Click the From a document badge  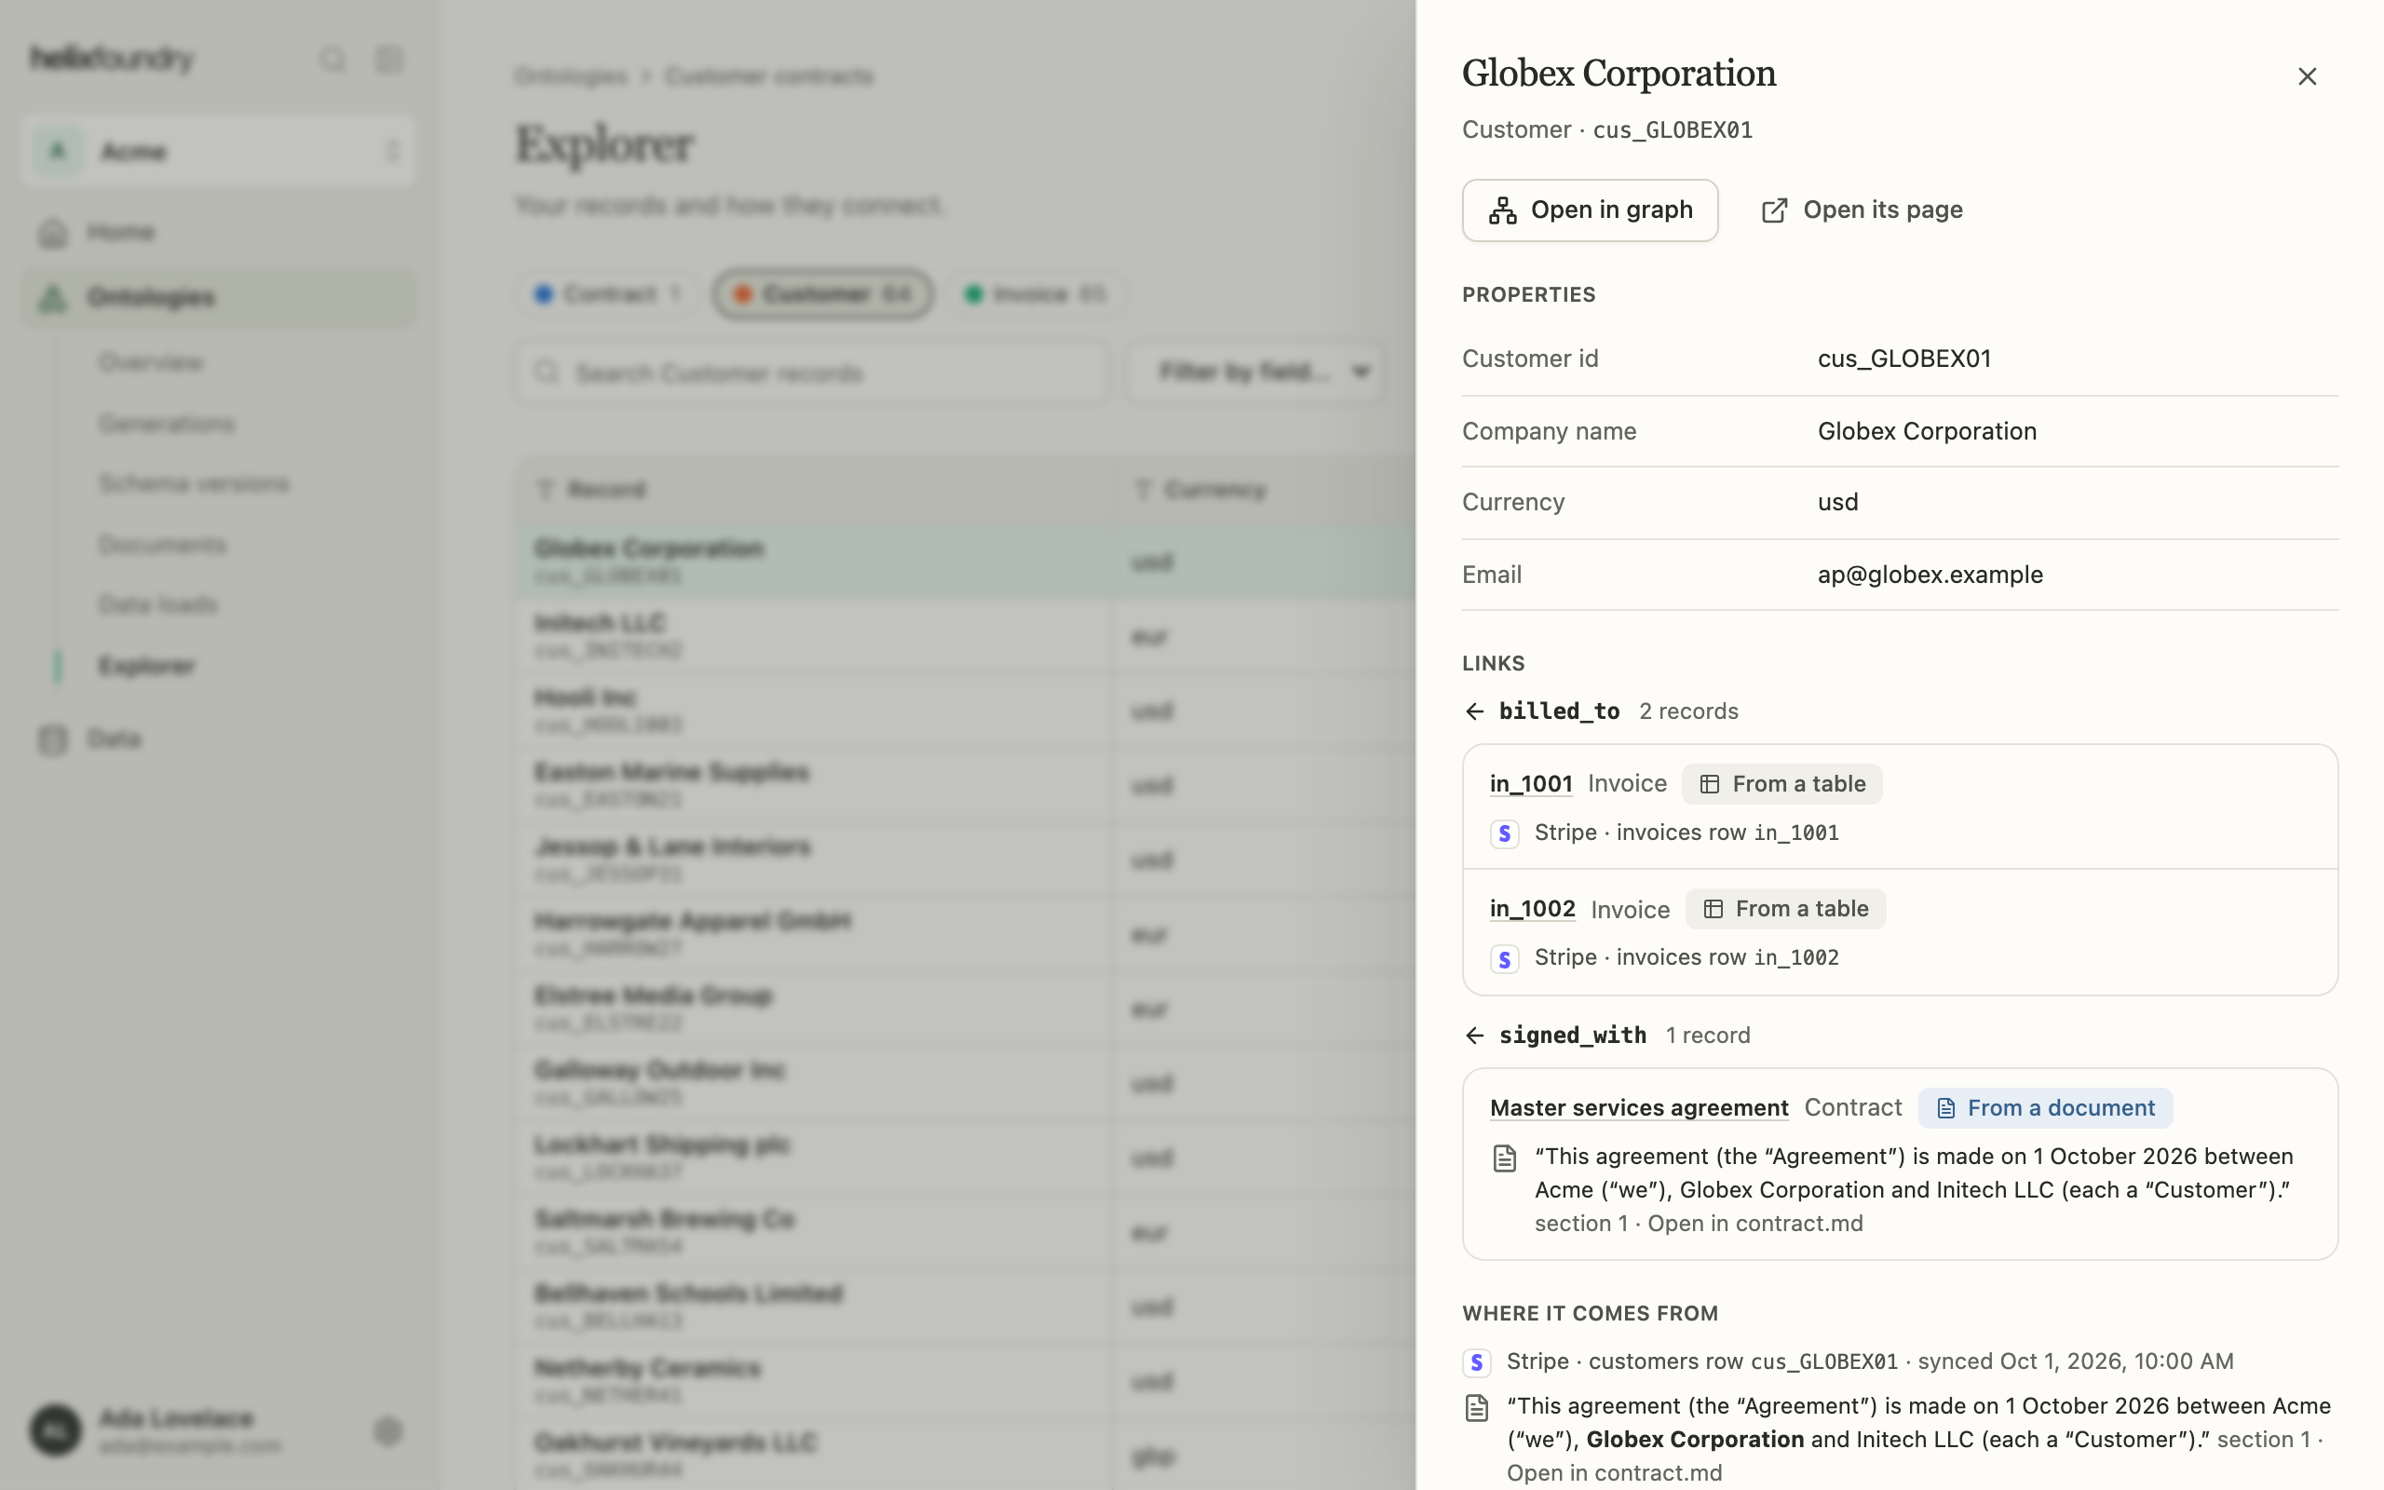point(2044,1107)
